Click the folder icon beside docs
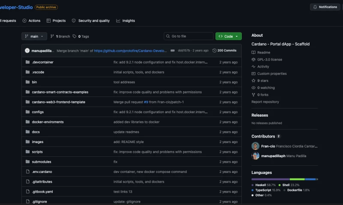The image size is (343, 205). point(27,132)
